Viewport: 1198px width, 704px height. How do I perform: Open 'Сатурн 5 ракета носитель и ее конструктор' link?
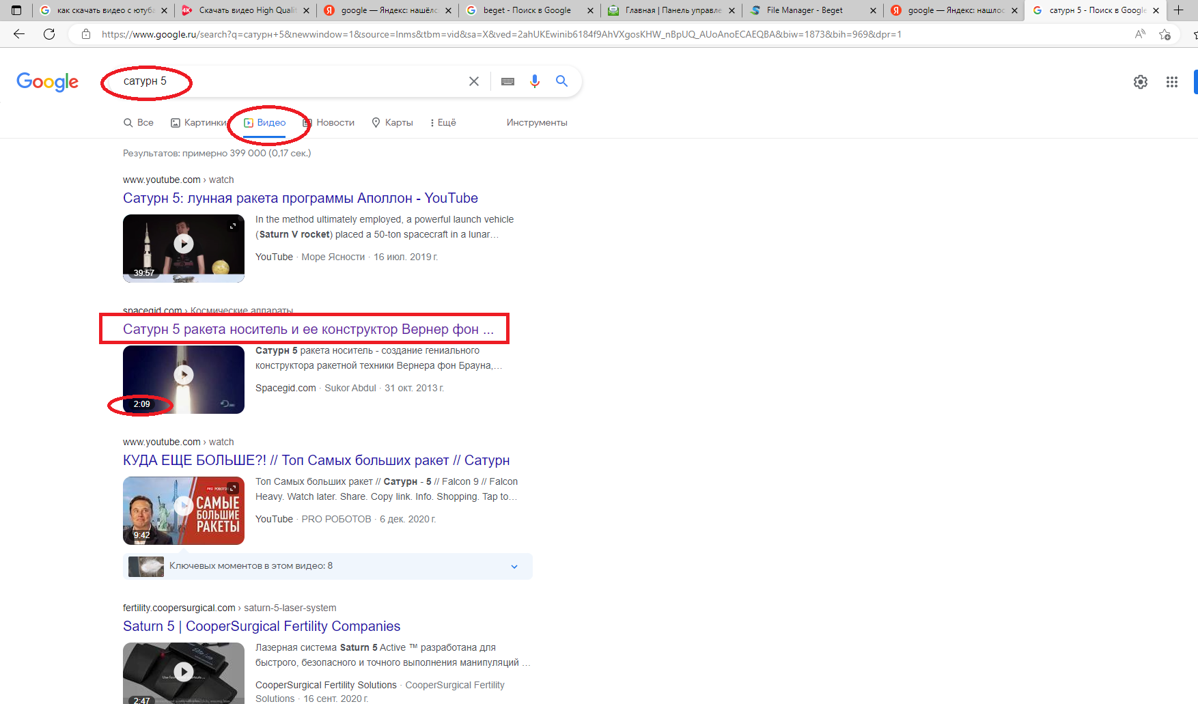pos(308,329)
